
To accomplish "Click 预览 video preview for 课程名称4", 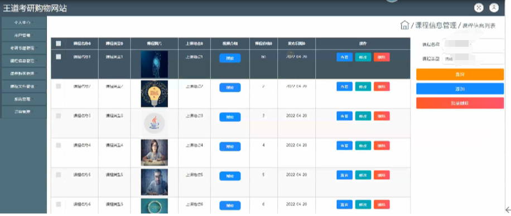I will 230,146.
